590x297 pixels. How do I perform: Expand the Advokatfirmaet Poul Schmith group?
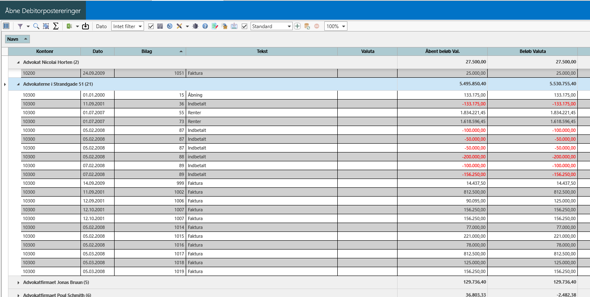(18, 295)
